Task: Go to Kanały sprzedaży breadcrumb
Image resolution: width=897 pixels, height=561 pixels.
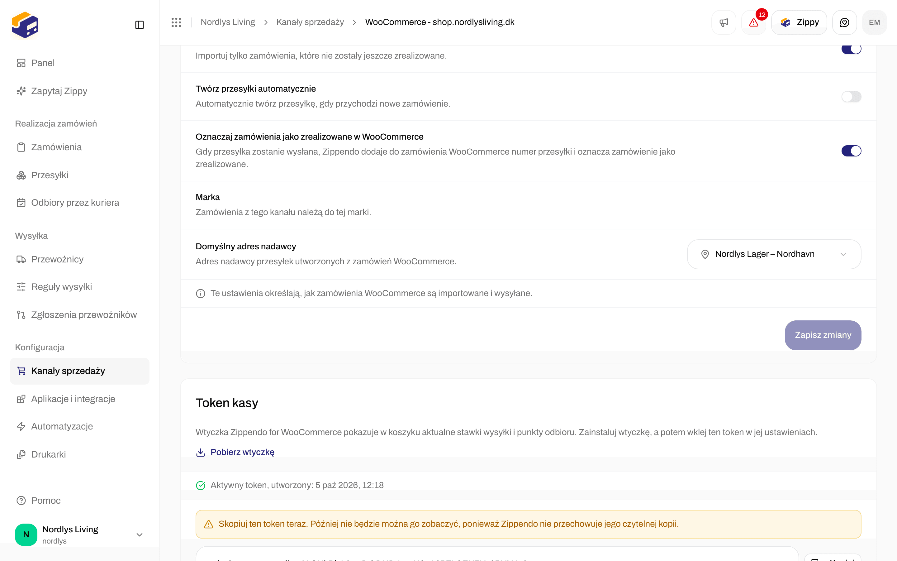Action: coord(310,22)
